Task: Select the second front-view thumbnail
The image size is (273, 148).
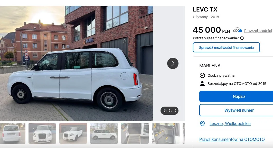Action: pyautogui.click(x=42, y=133)
